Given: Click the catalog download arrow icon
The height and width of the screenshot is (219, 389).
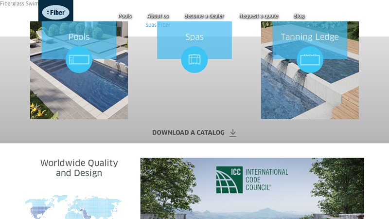Looking at the screenshot, I should click(x=233, y=133).
